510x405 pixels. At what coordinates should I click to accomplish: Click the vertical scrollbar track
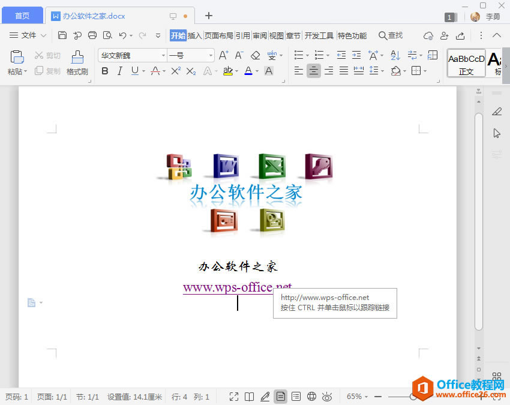point(478,221)
